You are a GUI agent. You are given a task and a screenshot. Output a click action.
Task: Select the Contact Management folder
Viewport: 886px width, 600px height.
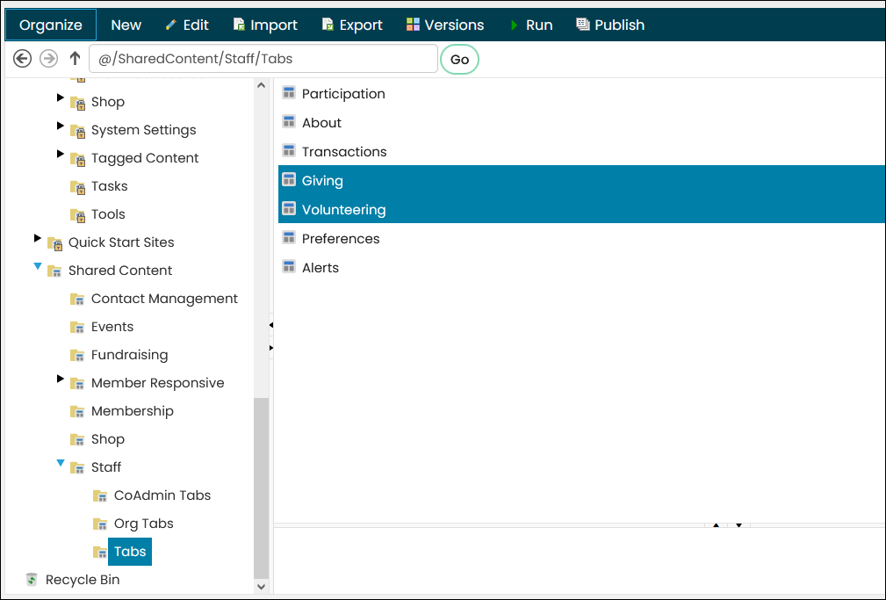click(x=164, y=299)
